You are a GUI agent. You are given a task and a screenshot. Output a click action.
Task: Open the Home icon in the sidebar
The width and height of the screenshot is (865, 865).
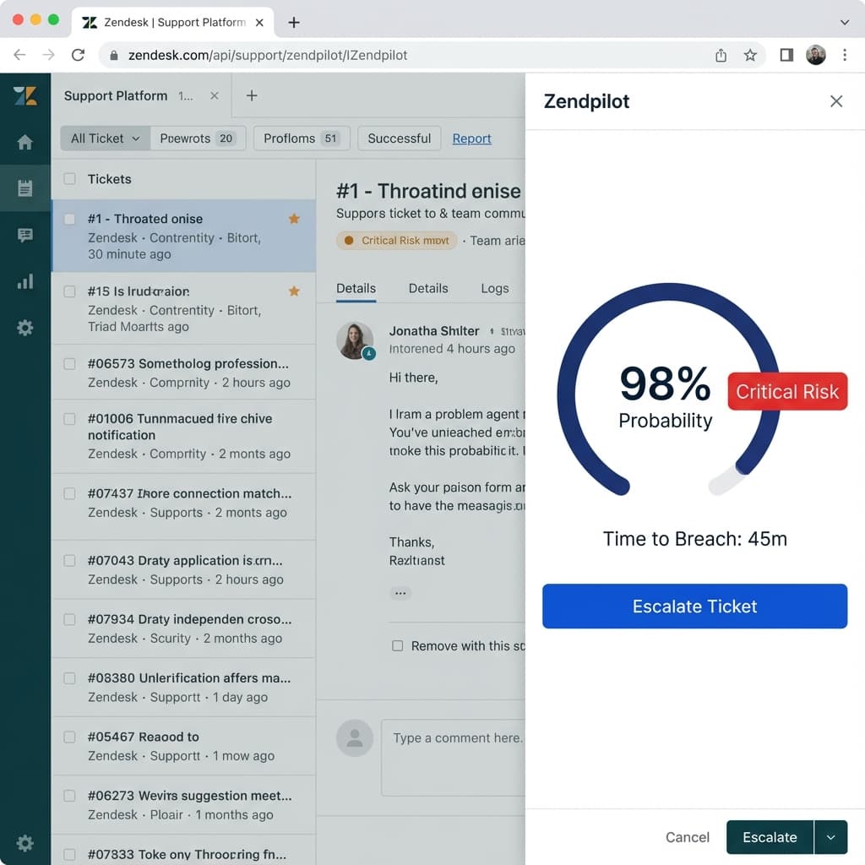[x=24, y=142]
